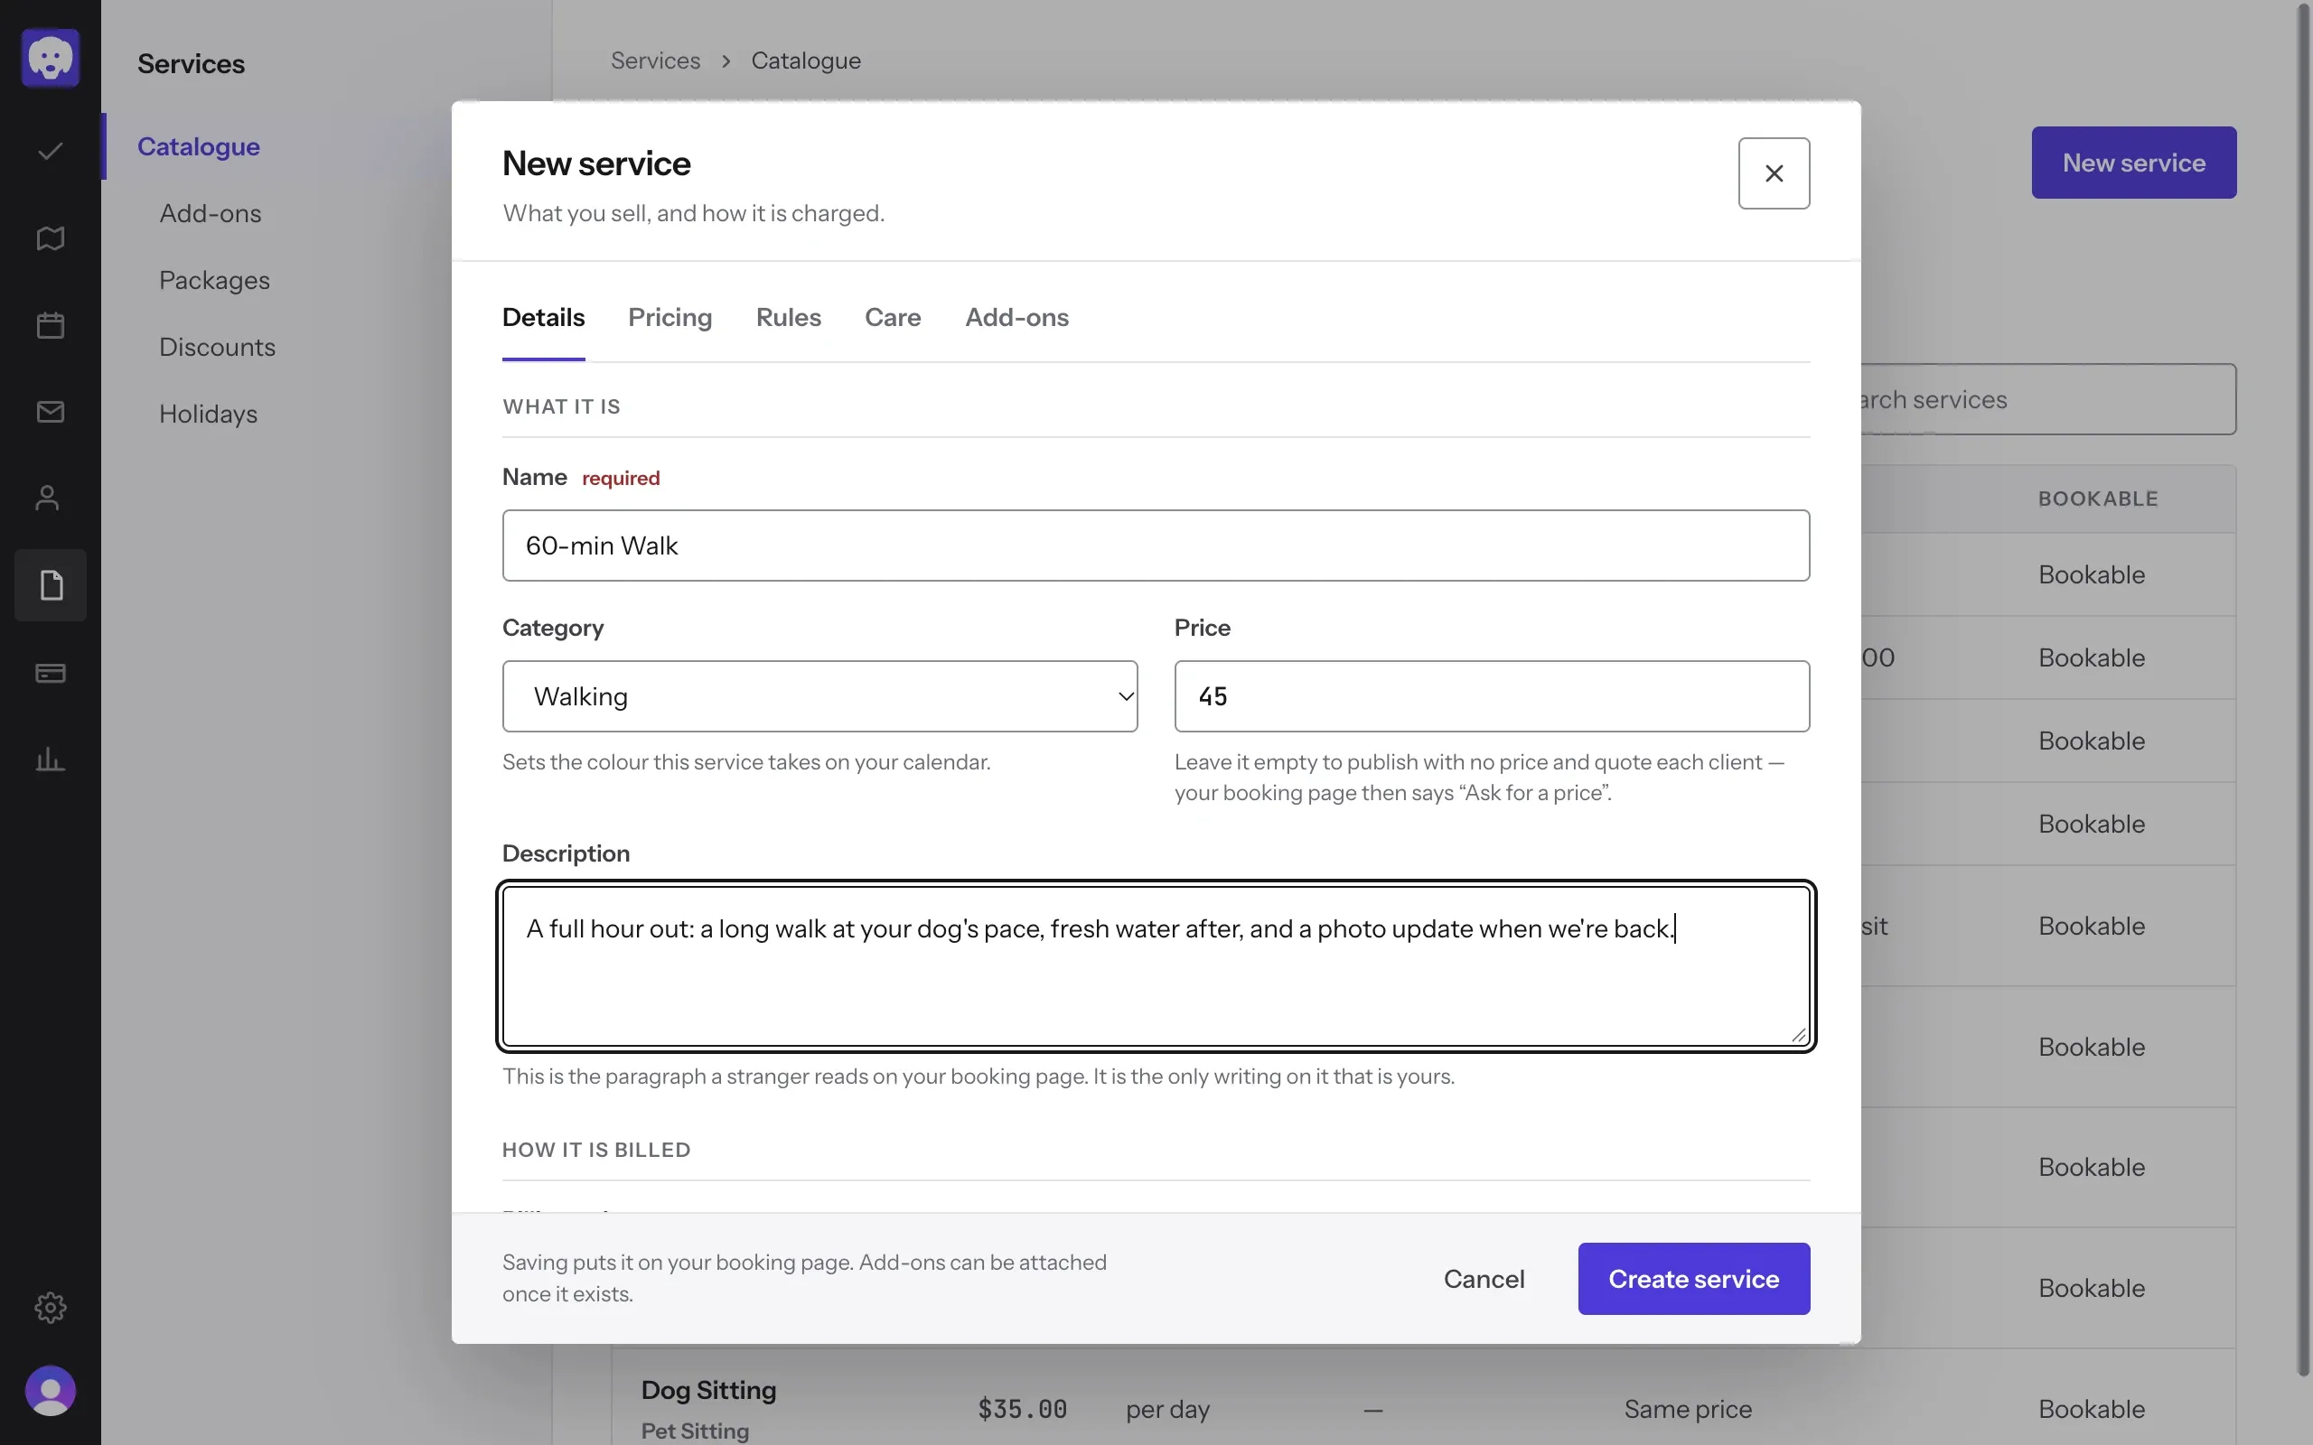Click the breadcrumb chevron after Services

click(726, 61)
